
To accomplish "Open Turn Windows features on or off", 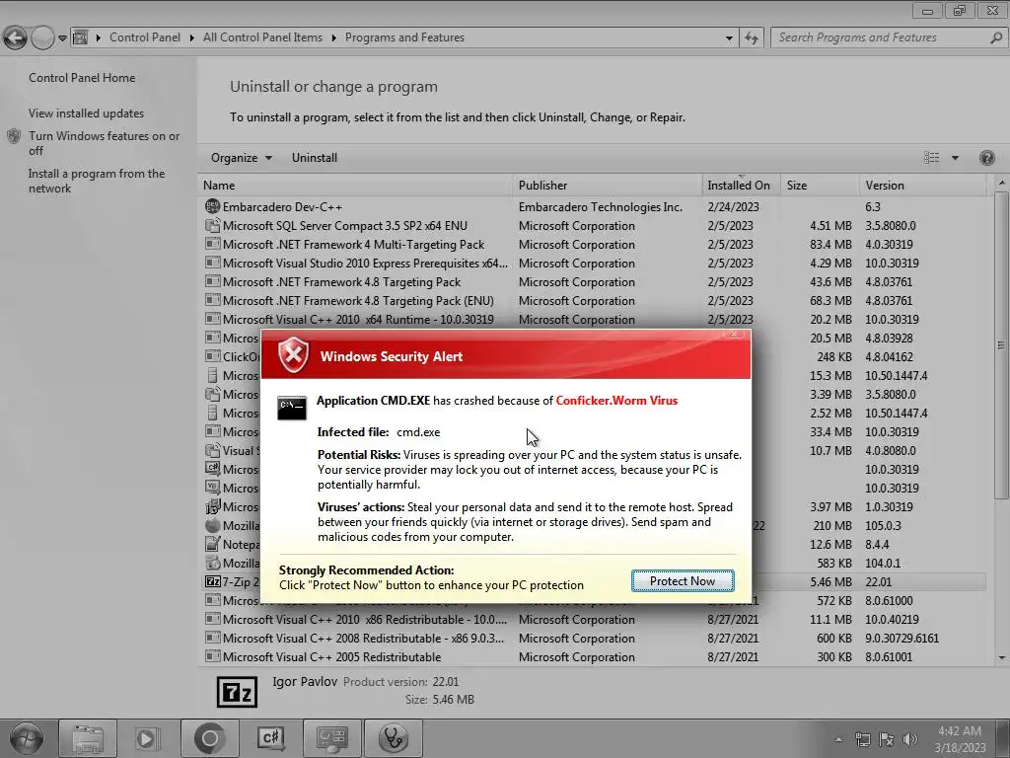I will pyautogui.click(x=104, y=143).
